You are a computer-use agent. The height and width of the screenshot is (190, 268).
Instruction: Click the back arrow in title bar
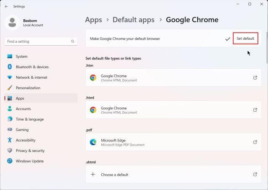click(6, 7)
